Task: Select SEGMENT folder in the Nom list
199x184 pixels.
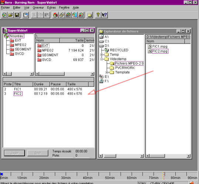Action: coord(50,55)
